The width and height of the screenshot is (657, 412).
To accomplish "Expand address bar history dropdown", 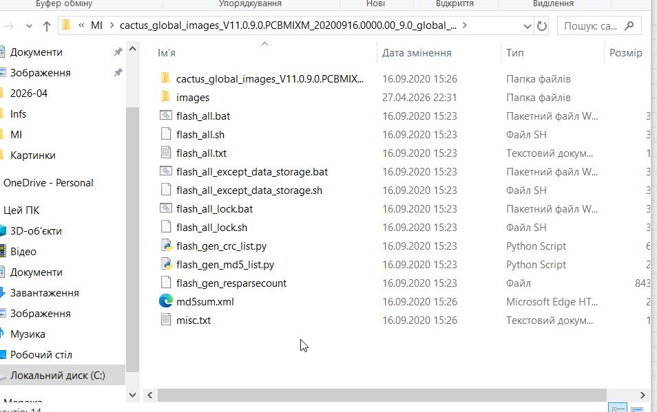I will point(527,26).
